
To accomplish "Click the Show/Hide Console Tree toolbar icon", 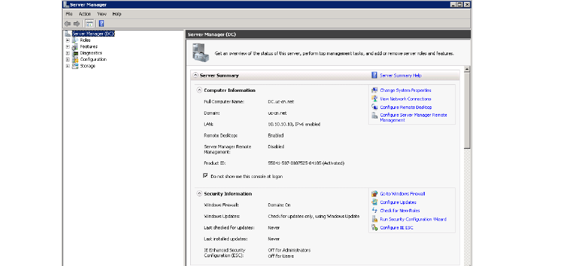I will coord(90,23).
